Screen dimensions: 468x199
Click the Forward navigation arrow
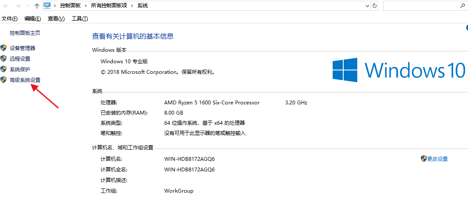18,6
